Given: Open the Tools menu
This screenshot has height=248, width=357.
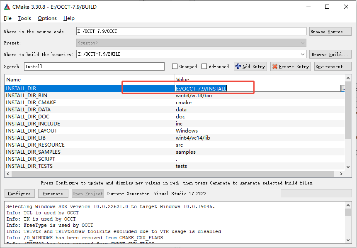Looking at the screenshot, I should pos(24,18).
